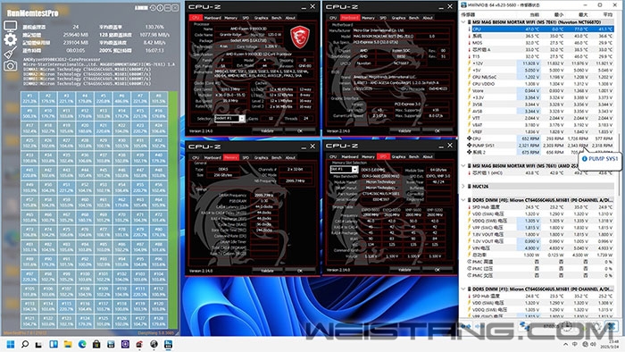Open RunMemtestPro settings gear icon
625x352 pixels.
pyautogui.click(x=10, y=39)
